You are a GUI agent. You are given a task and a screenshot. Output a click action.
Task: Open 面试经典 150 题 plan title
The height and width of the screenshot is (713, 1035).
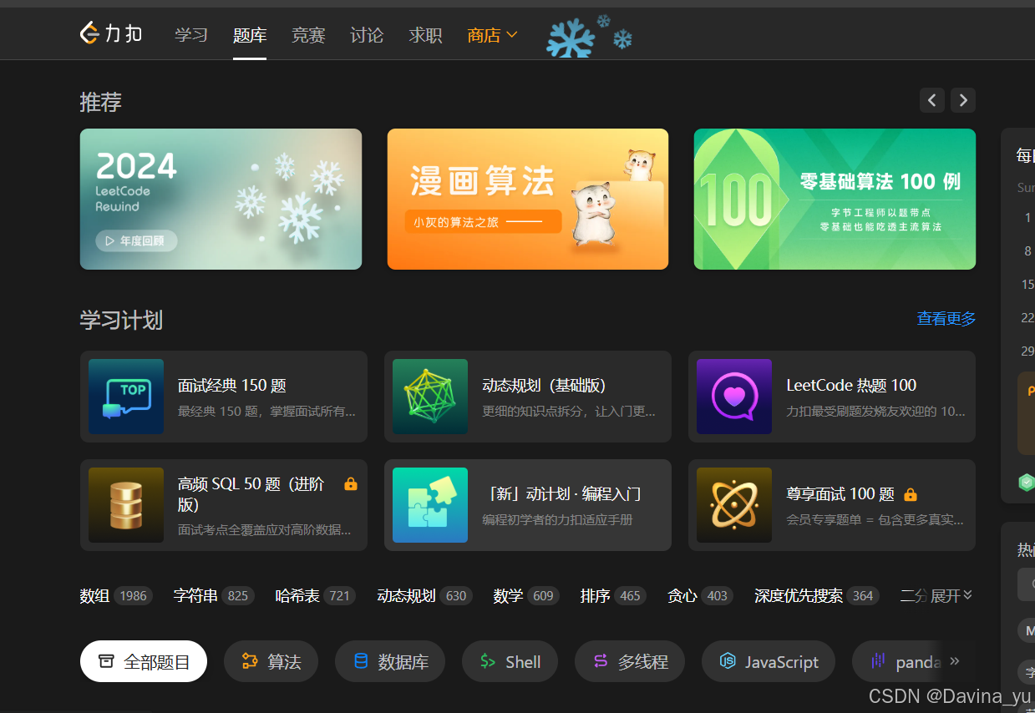click(x=232, y=385)
